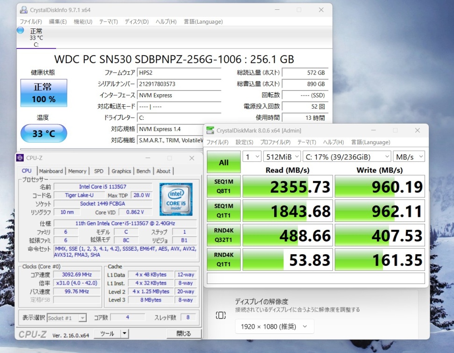Screen dimensions: 454x353
Task: Switch to the SPD tab in CPU-Z
Action: pos(99,171)
